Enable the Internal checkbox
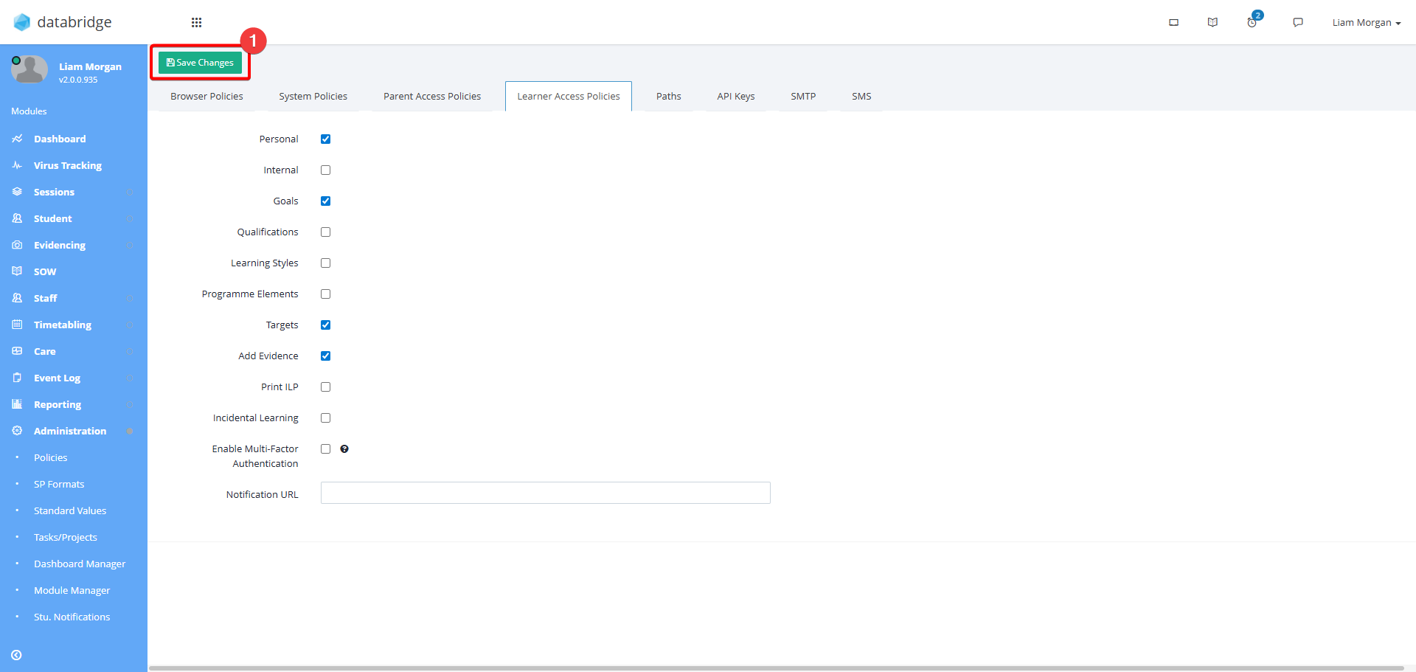 tap(325, 170)
